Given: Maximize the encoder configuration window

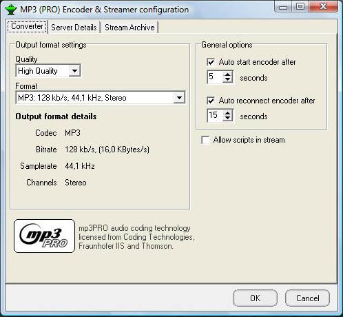Looking at the screenshot, I should (300, 7).
